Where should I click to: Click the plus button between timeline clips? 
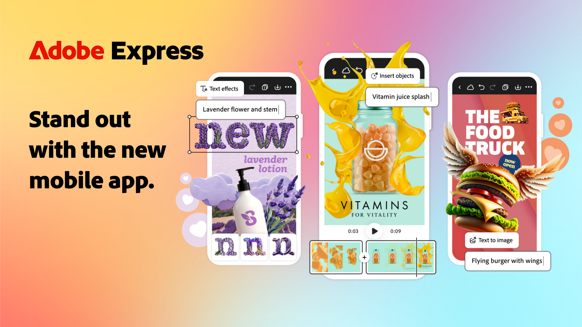(x=363, y=260)
